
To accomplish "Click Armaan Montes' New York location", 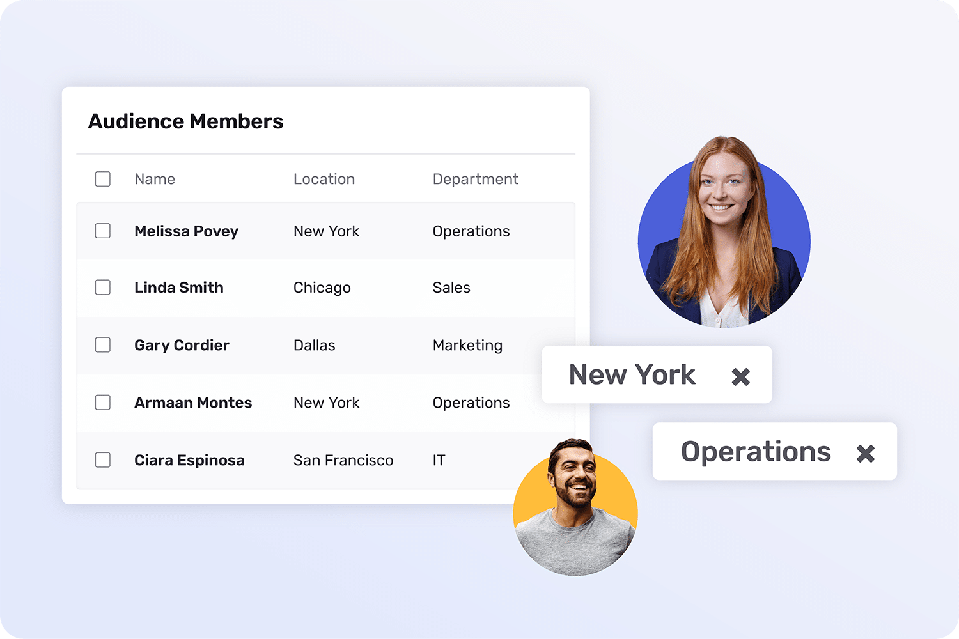I will click(327, 403).
